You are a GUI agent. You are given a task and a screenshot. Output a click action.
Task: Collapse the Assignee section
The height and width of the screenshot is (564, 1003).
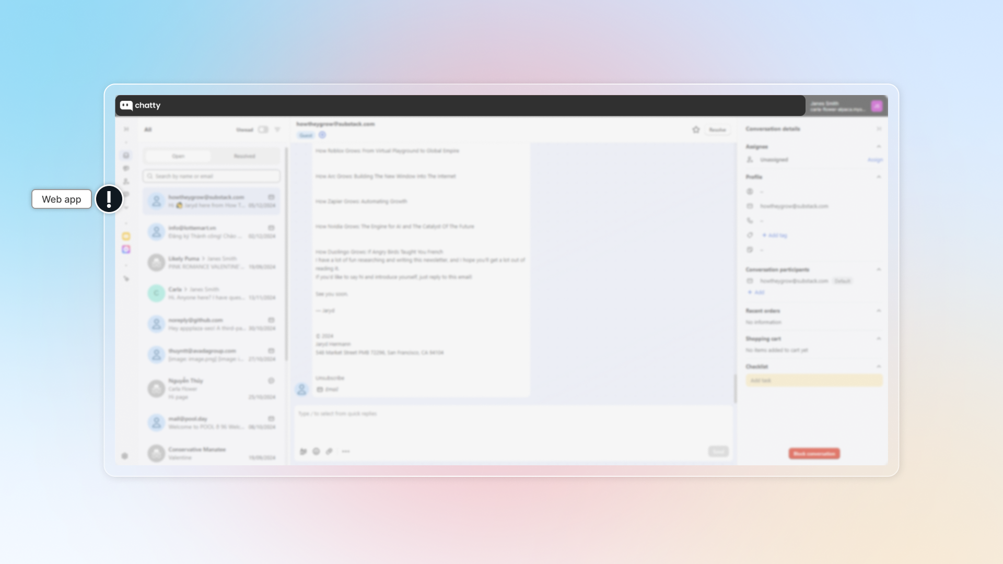[x=879, y=147]
